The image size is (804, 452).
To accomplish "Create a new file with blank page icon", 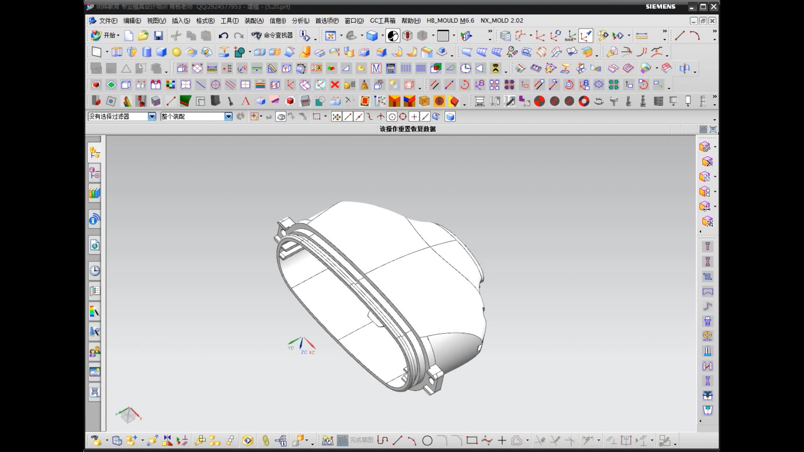I will click(129, 36).
